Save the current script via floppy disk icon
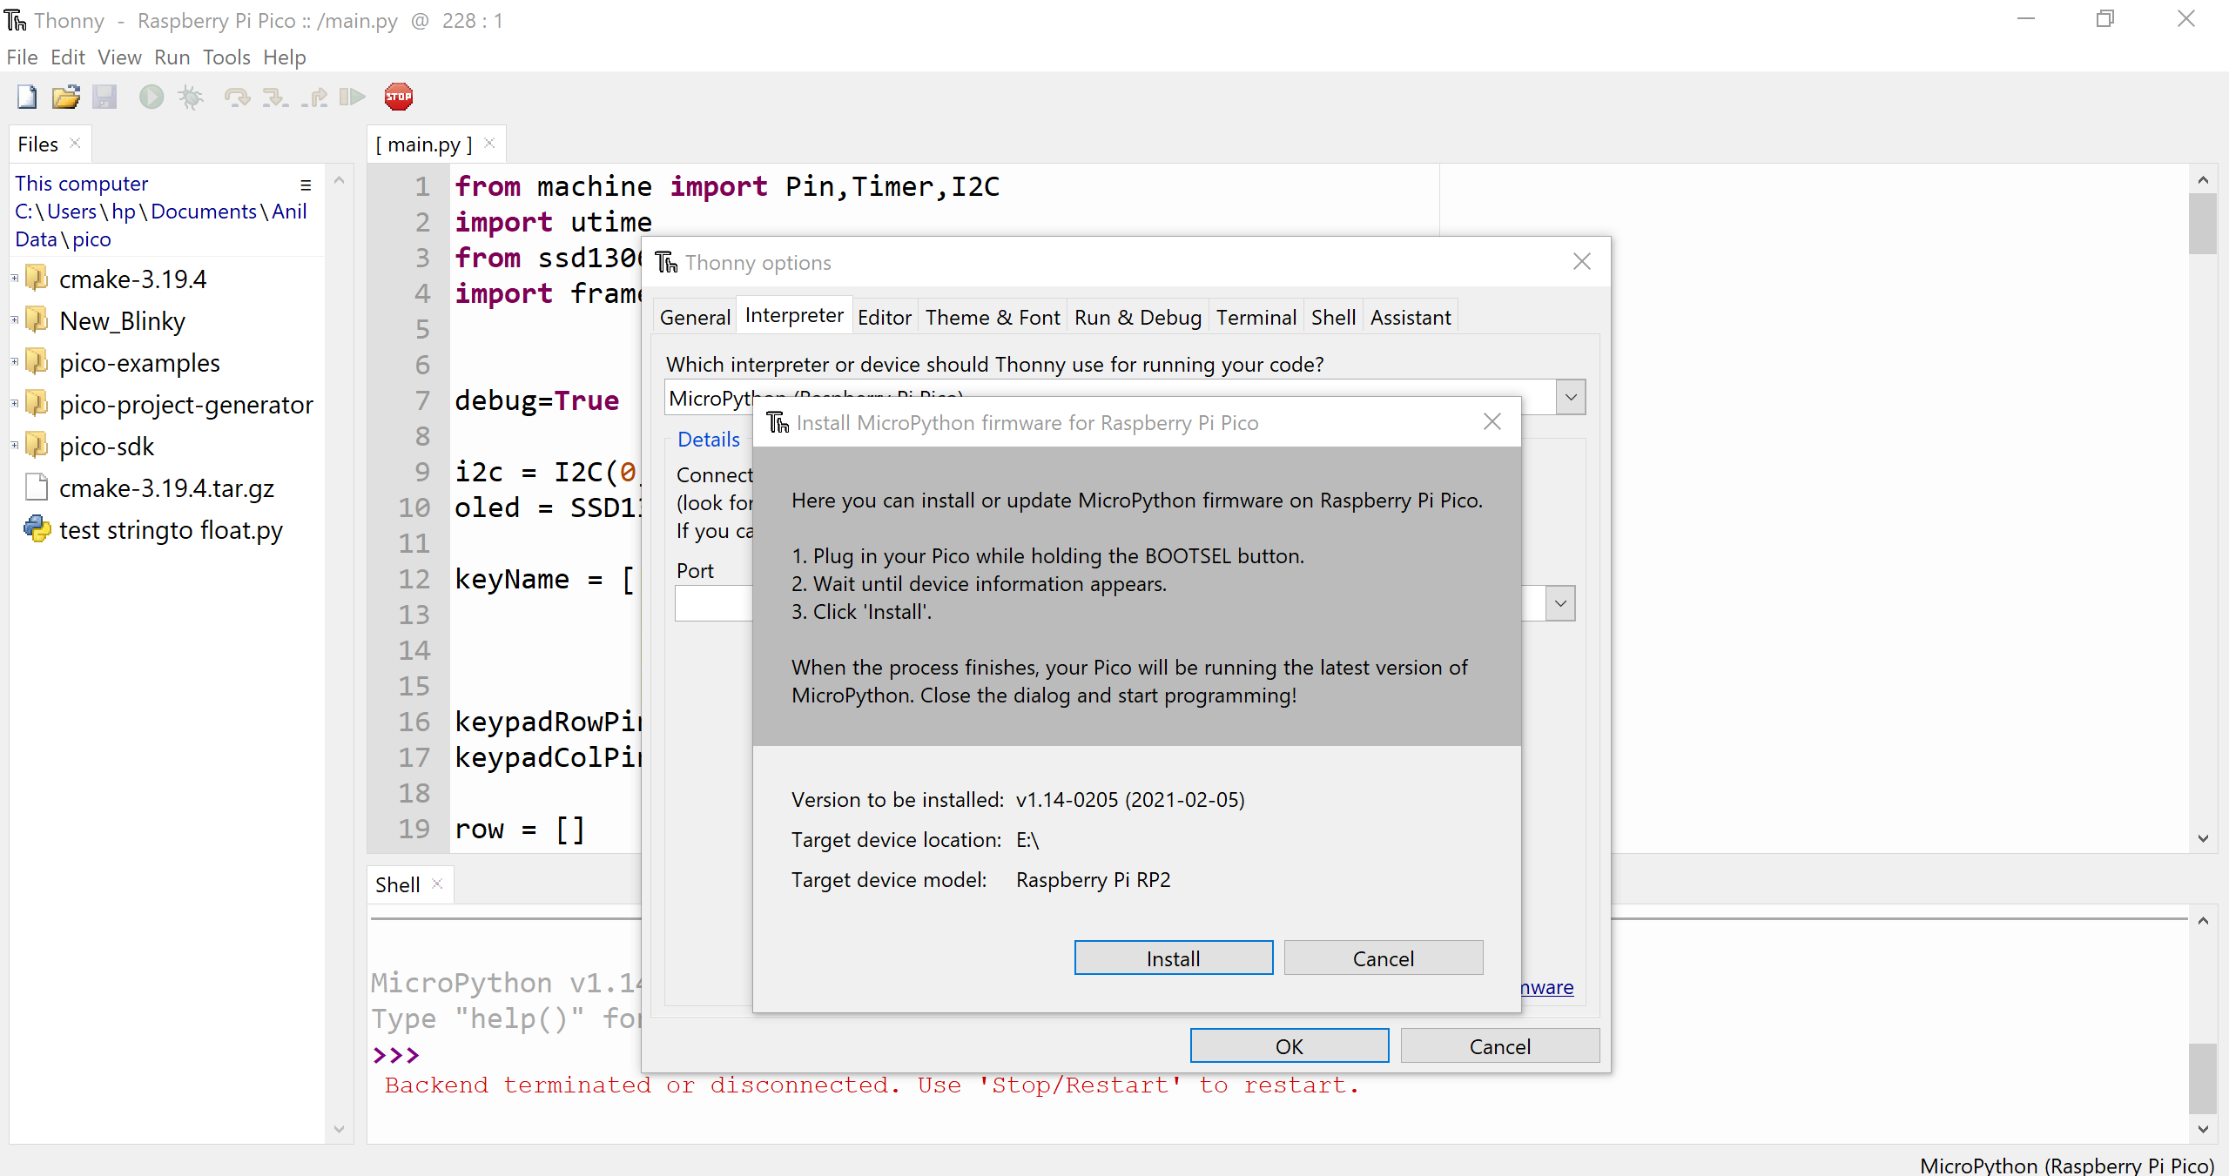Viewport: 2229px width, 1176px height. (105, 97)
